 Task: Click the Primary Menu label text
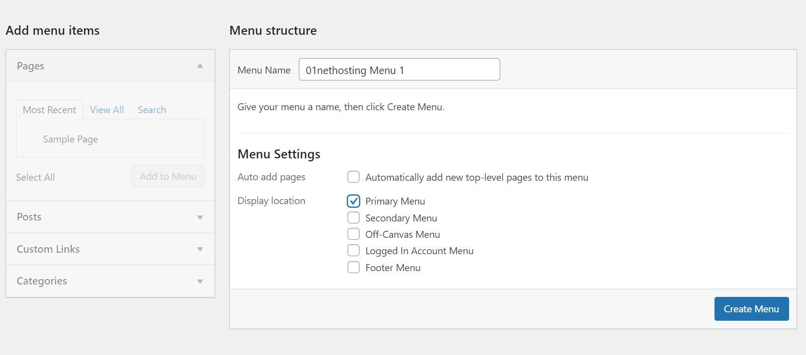[395, 201]
